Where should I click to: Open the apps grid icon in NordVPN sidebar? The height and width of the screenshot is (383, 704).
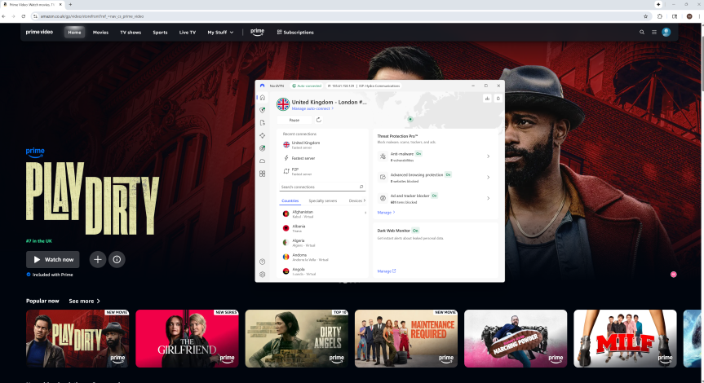[263, 174]
